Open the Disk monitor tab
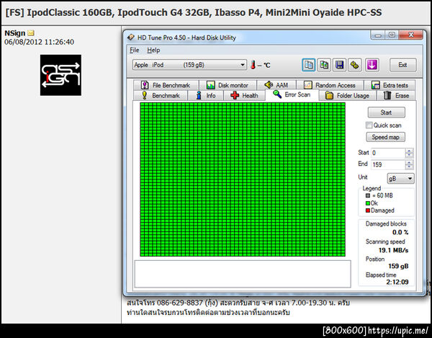Image resolution: width=432 pixels, height=338 pixels. click(228, 85)
